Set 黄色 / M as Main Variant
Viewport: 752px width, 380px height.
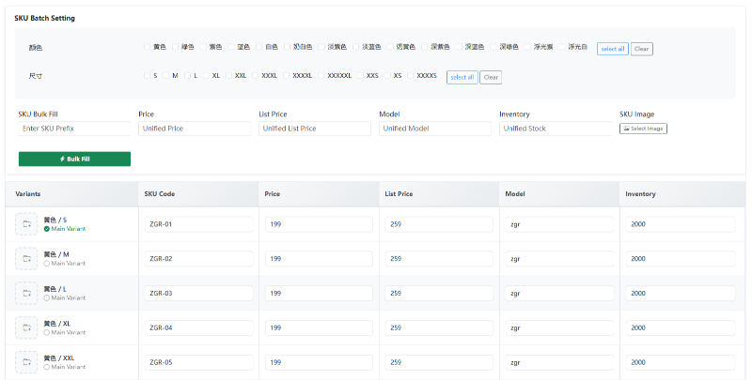tap(47, 264)
